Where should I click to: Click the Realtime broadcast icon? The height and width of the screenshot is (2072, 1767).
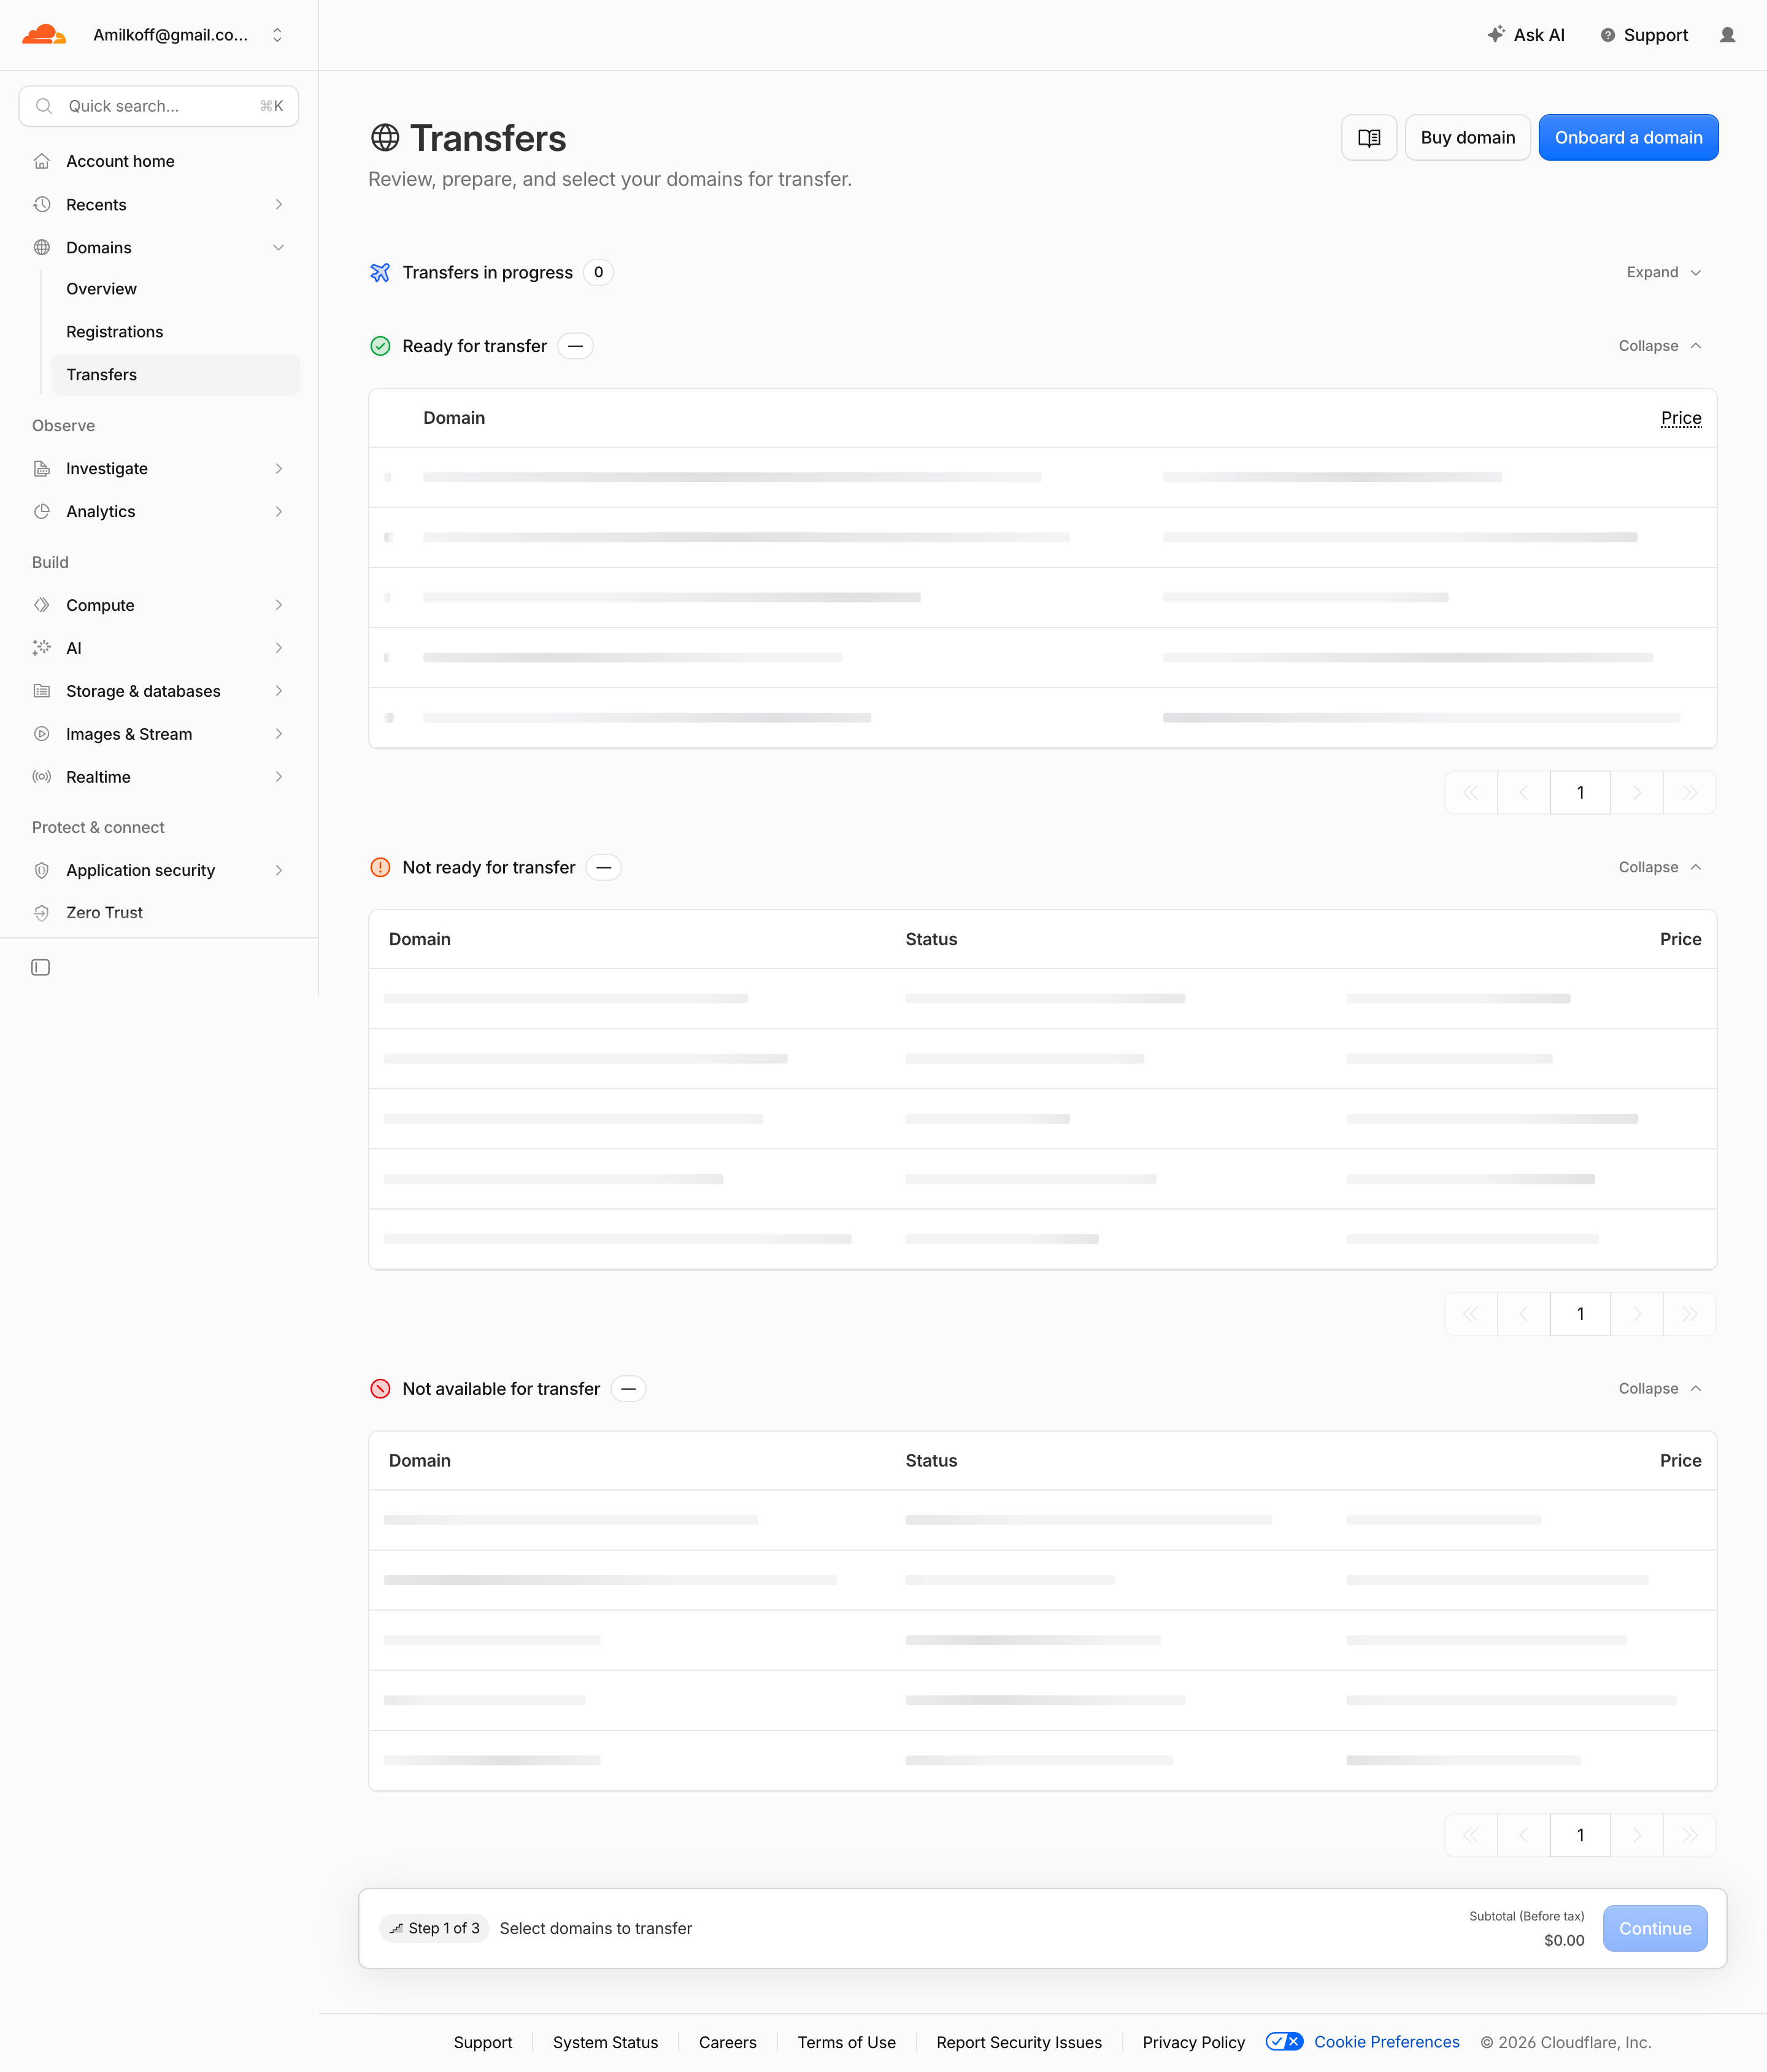pyautogui.click(x=42, y=777)
